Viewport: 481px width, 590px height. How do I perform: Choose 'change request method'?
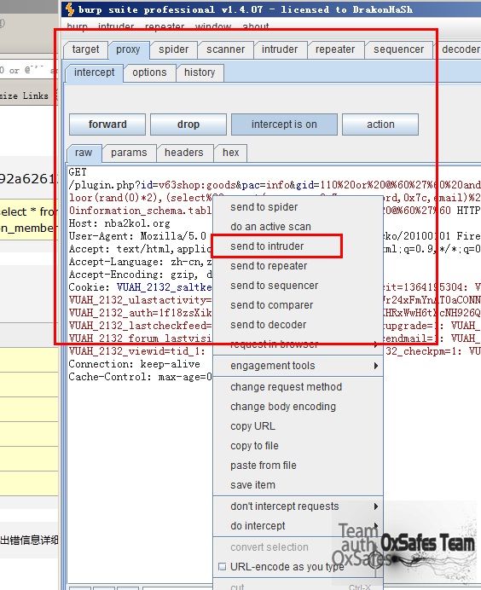[x=298, y=387]
